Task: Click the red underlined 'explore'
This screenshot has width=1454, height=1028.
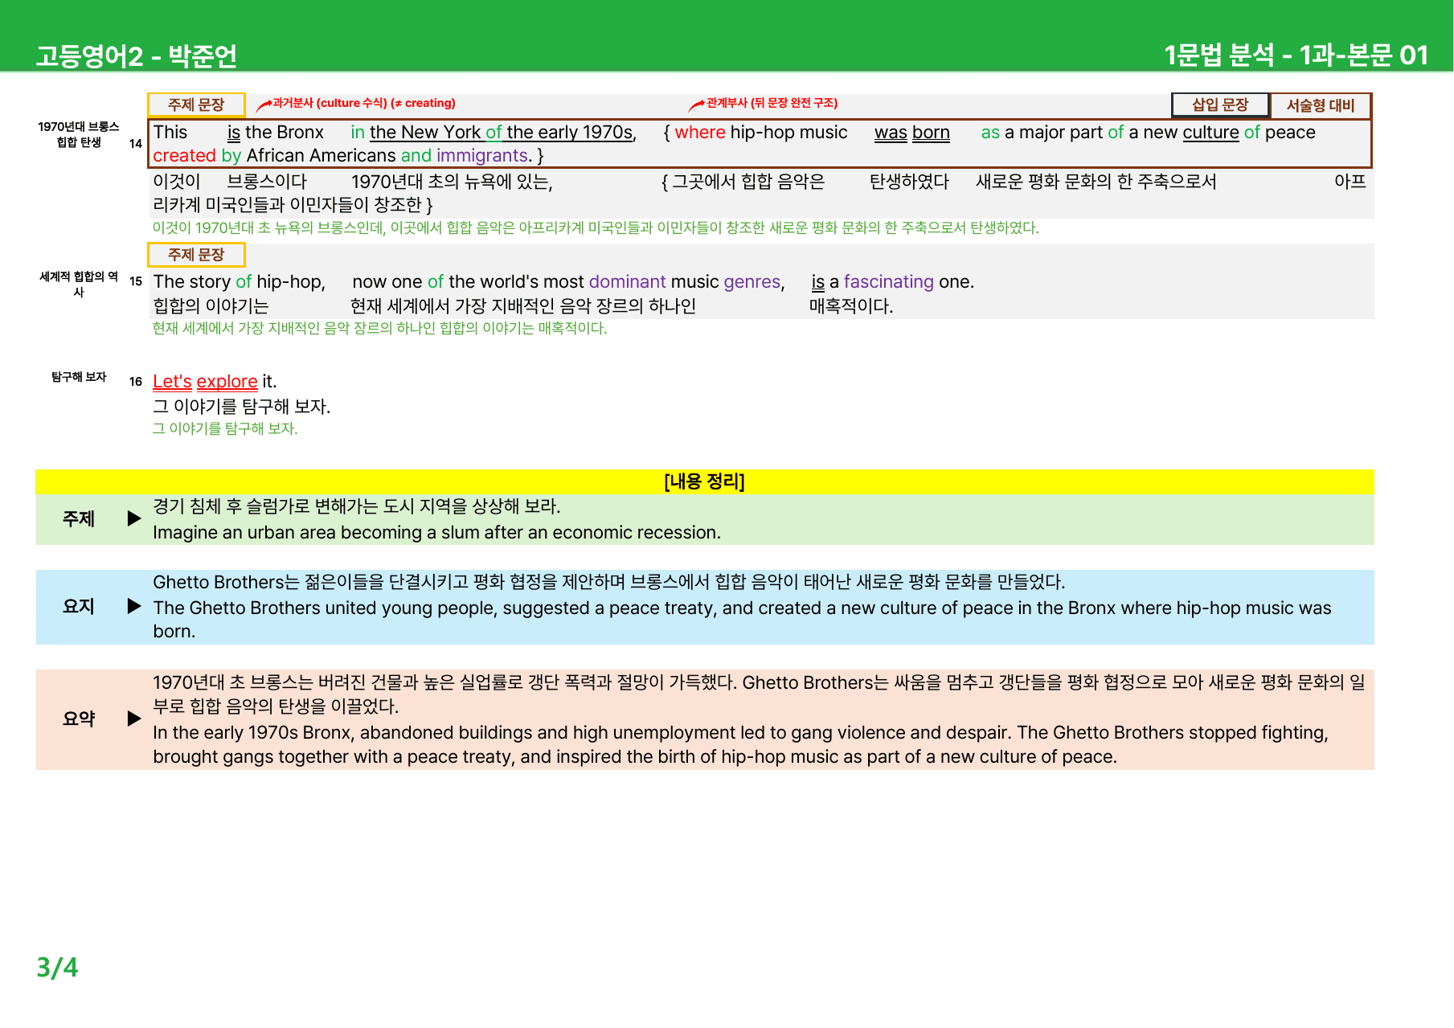Action: (227, 382)
